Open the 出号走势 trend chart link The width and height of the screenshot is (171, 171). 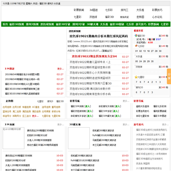[7, 107]
